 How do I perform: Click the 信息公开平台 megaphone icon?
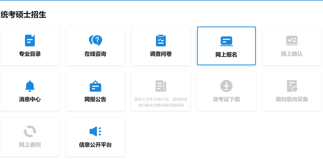point(95,131)
